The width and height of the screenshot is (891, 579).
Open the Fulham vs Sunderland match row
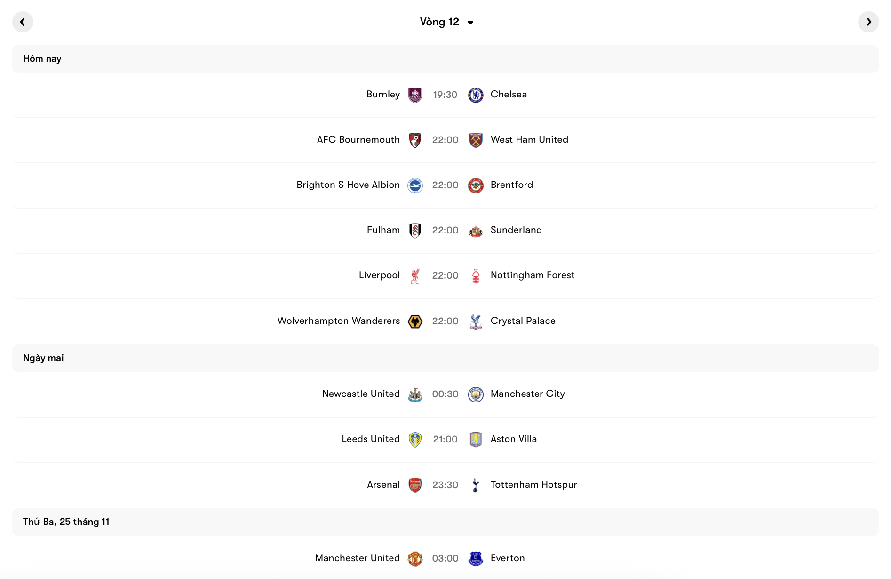point(445,230)
